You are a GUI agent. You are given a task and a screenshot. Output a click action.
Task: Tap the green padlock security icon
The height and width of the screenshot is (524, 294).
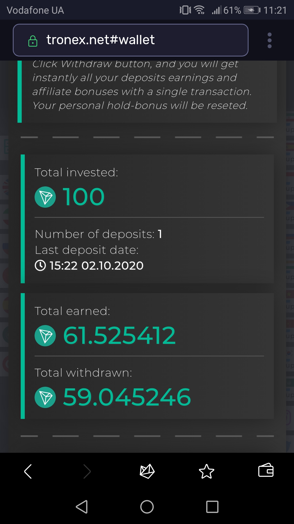[x=33, y=41]
